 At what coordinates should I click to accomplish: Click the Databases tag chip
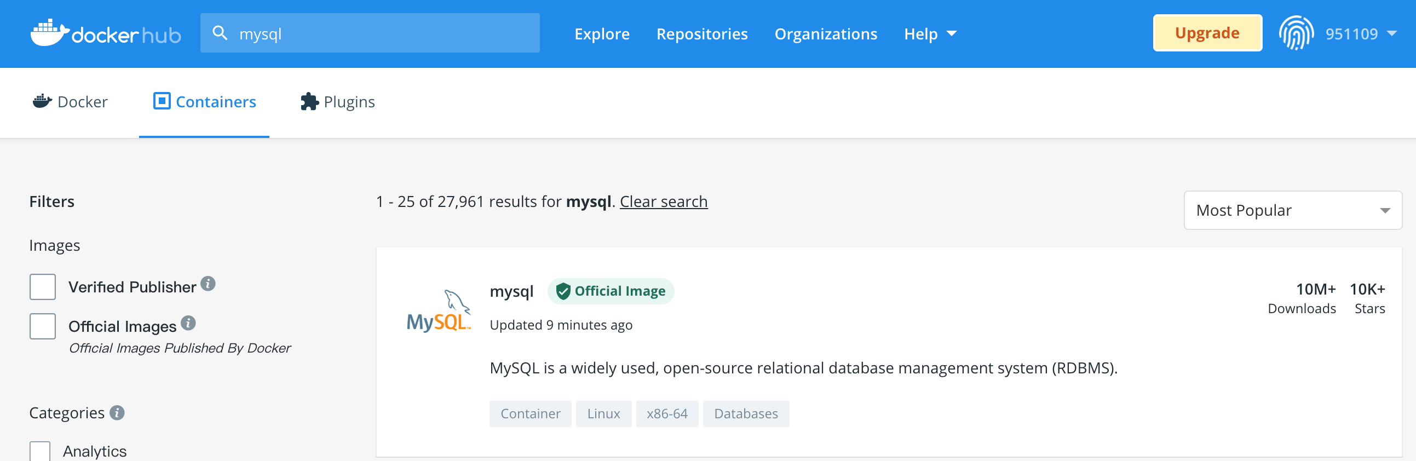click(746, 414)
